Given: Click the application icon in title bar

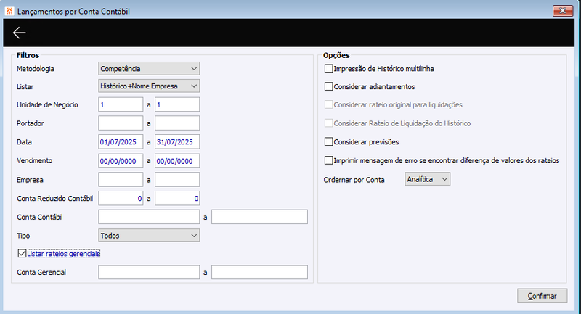Looking at the screenshot, I should (9, 11).
